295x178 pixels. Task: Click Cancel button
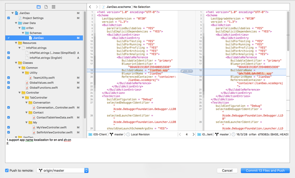[x=227, y=171]
